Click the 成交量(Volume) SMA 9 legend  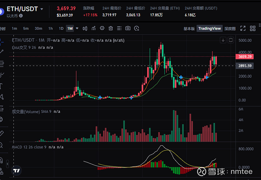point(31,112)
